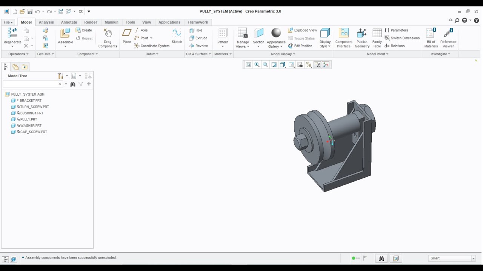Expand the Datum group dropdown

[152, 54]
